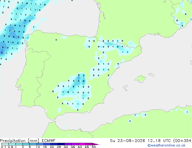
Task: Click the 0.5–1 mm legend swatch
Action: [x=12, y=144]
